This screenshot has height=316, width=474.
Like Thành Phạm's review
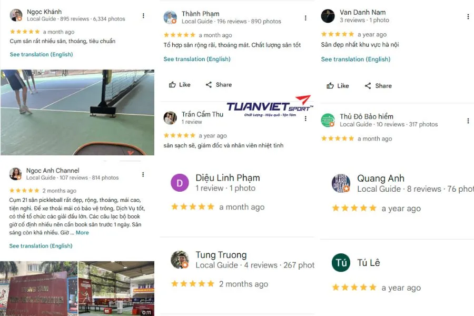point(180,85)
